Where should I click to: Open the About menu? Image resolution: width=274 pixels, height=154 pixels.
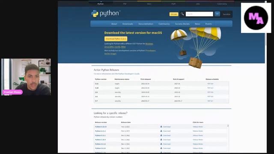pos(114,24)
